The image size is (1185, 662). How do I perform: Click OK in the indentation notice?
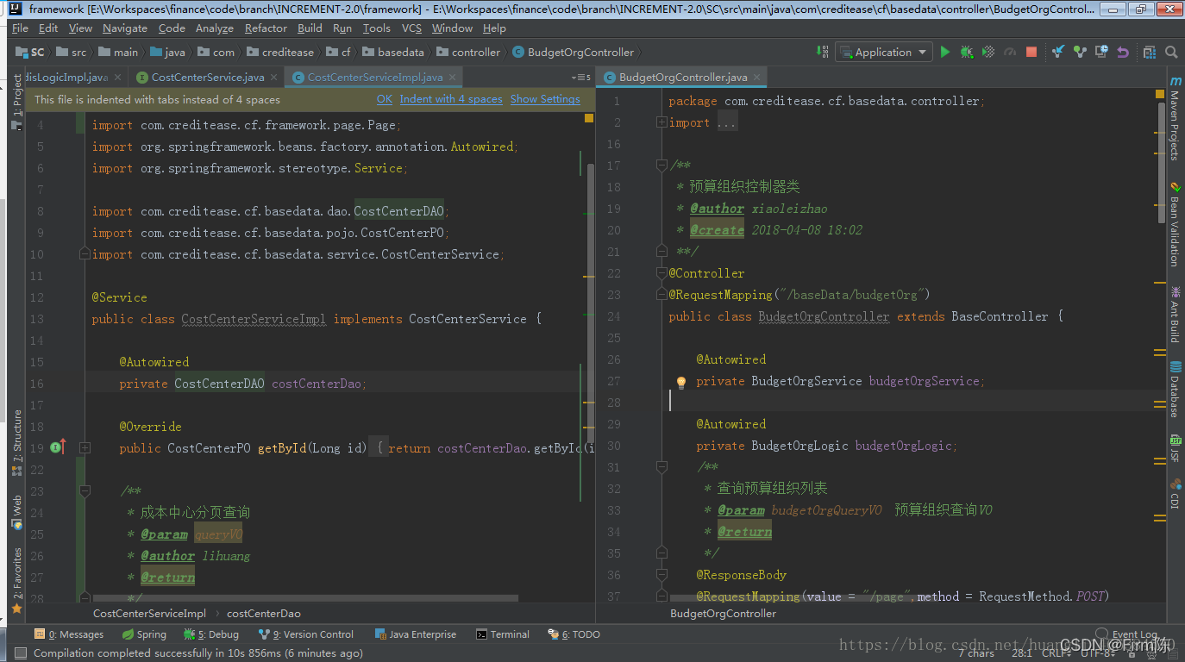(385, 99)
